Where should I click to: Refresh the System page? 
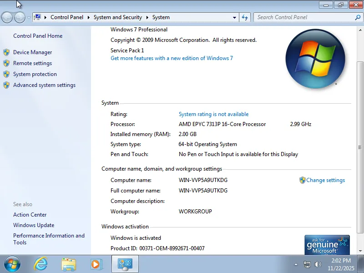coord(245,17)
